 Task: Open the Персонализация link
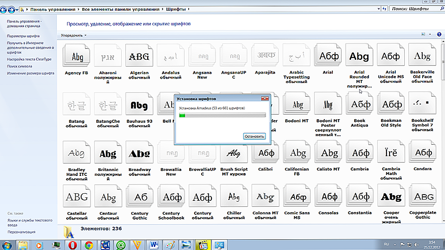21,232
